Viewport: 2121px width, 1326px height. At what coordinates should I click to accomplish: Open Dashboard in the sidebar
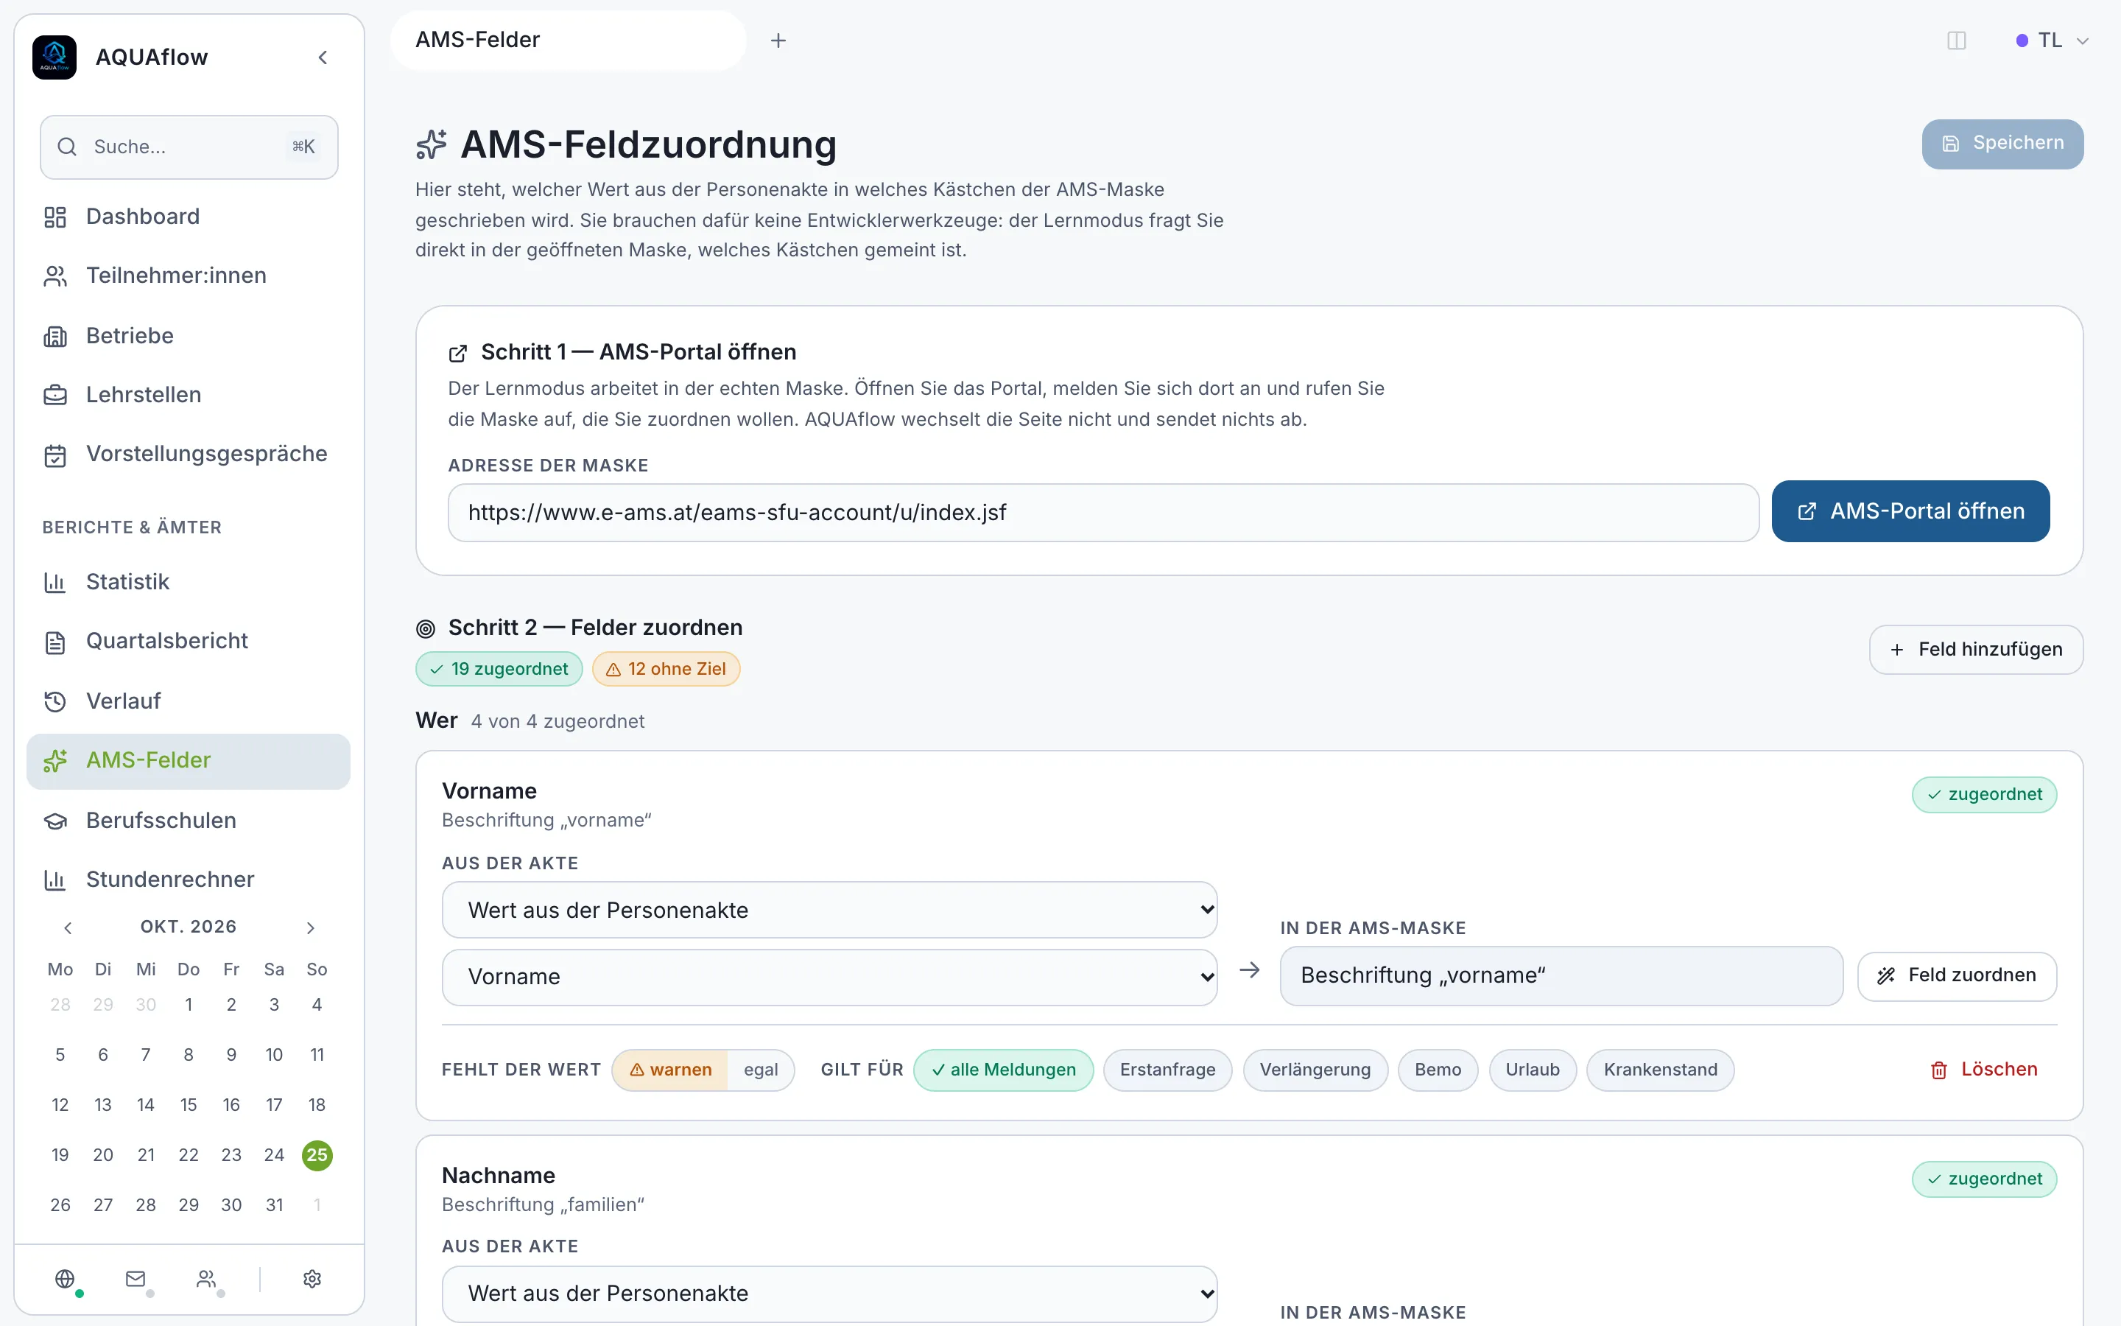click(189, 217)
